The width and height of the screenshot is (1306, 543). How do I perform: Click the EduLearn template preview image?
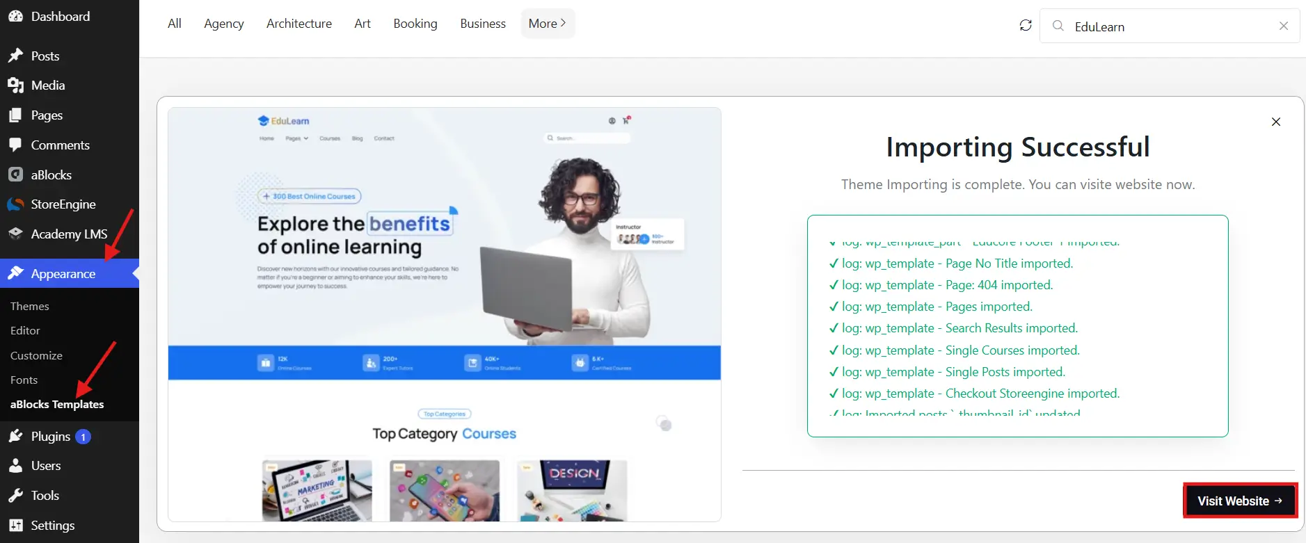coord(445,314)
